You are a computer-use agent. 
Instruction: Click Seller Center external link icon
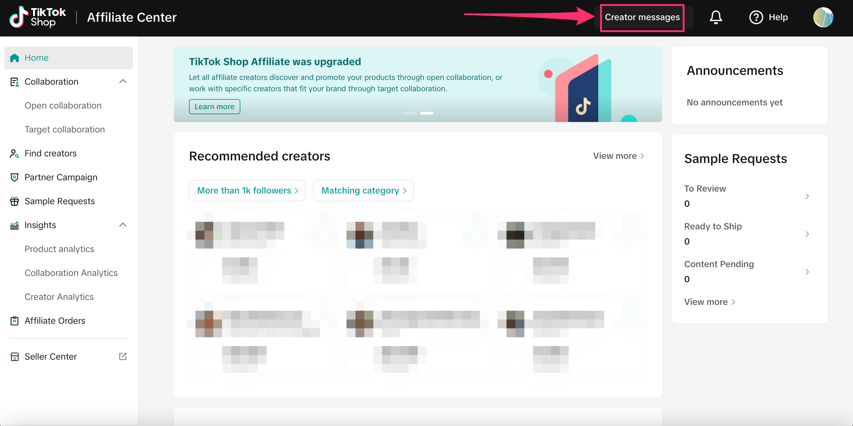pyautogui.click(x=123, y=356)
